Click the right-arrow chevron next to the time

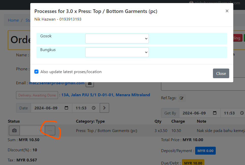(104, 108)
